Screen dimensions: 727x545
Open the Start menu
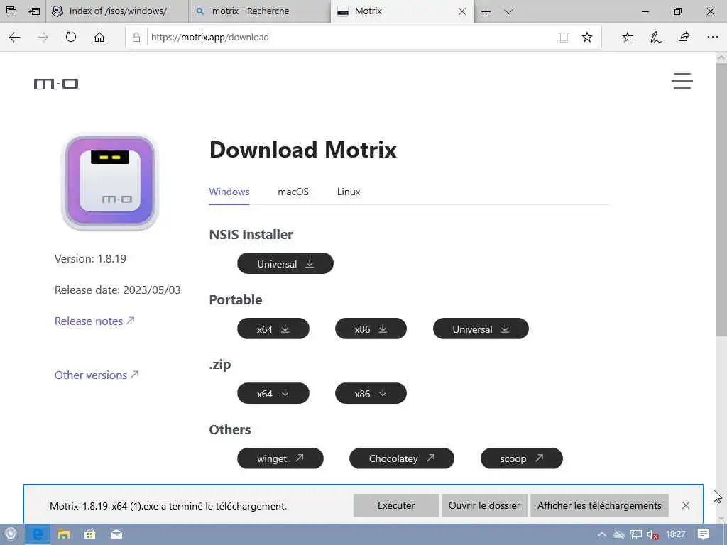coord(11,534)
